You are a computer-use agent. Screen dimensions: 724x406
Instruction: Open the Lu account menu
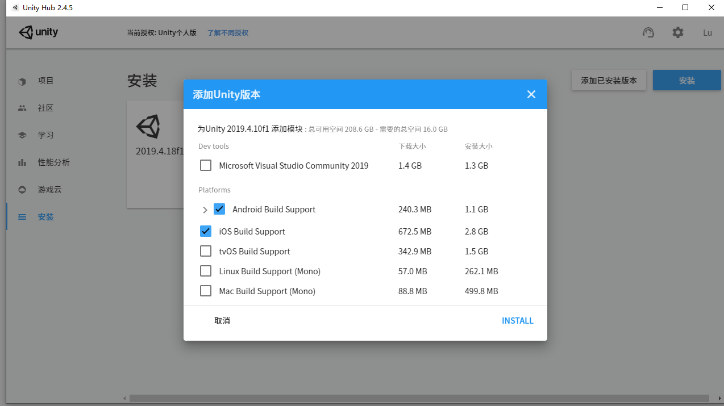708,32
